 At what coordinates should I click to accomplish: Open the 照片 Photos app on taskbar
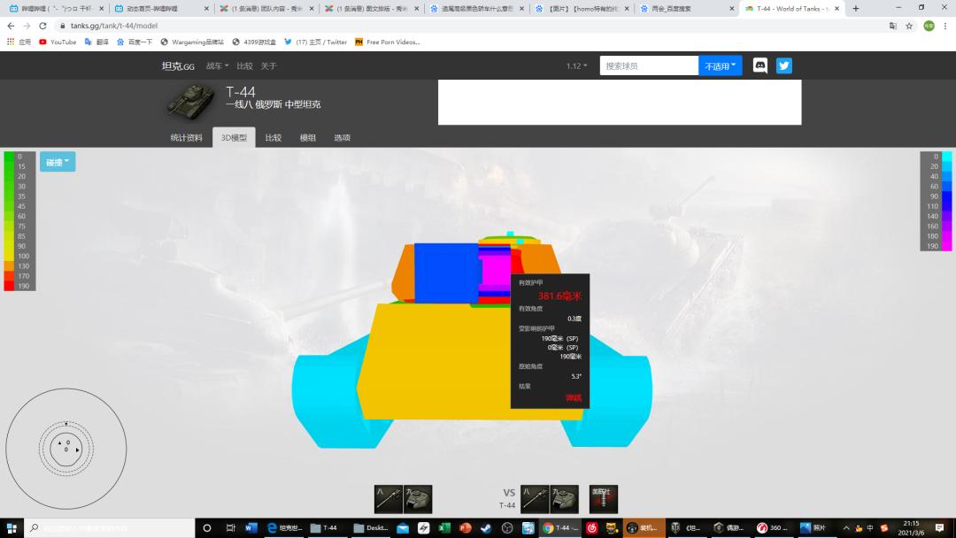pyautogui.click(x=814, y=527)
